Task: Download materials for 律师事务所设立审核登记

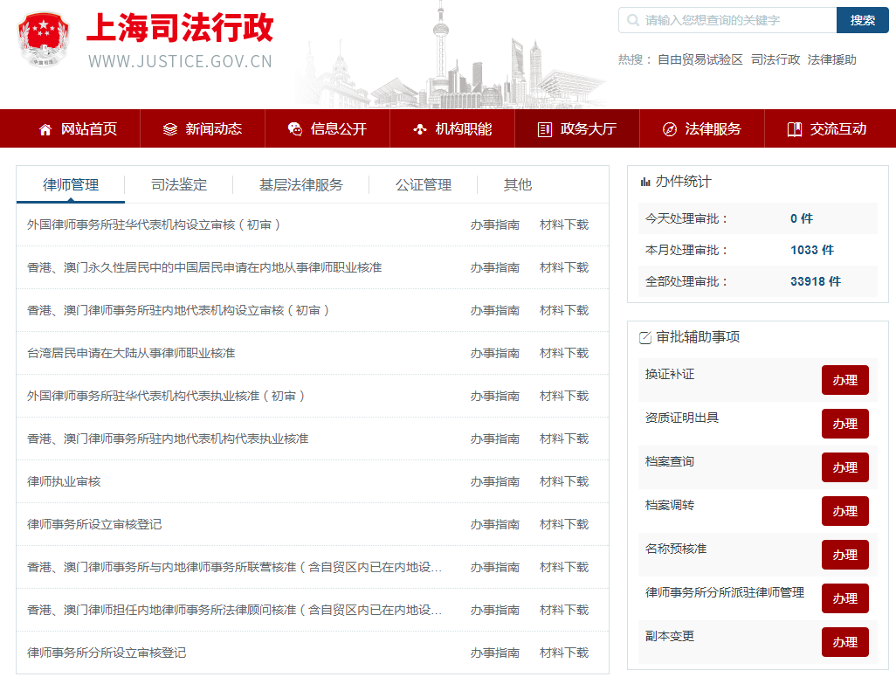Action: [564, 524]
